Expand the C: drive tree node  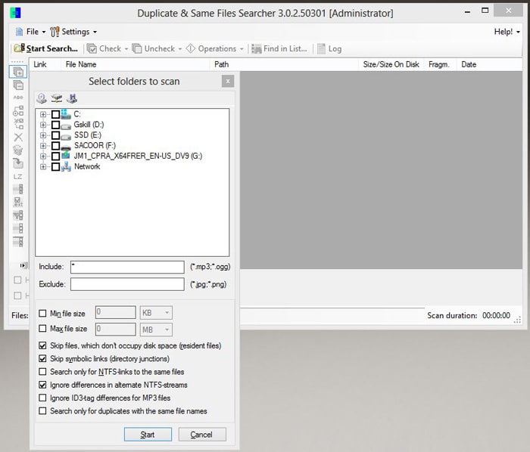(43, 114)
